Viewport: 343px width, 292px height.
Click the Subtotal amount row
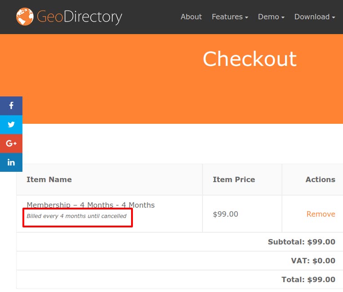301,242
